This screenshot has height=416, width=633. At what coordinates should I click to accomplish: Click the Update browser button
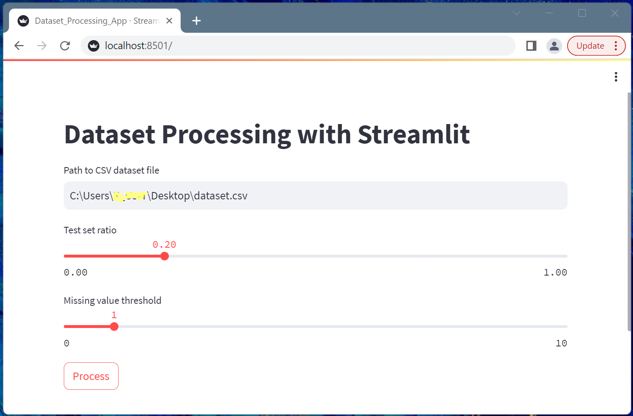tap(590, 45)
